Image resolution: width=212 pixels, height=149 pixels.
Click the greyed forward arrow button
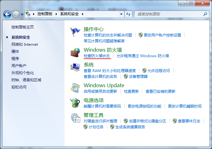point(16,14)
